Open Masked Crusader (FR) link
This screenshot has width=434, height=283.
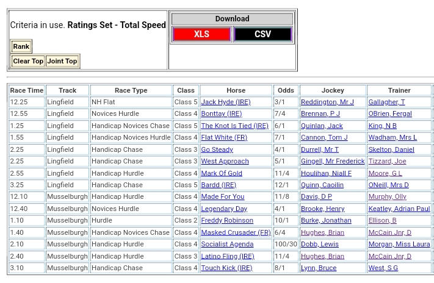[x=236, y=232]
